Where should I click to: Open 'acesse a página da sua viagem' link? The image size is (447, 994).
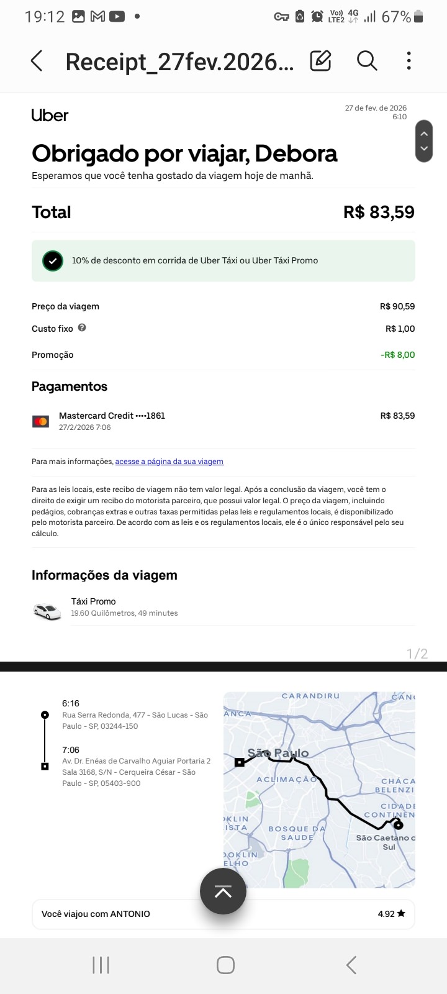click(x=169, y=462)
